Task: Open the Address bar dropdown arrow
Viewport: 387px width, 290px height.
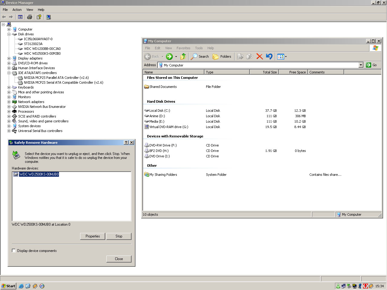Action: (361, 65)
